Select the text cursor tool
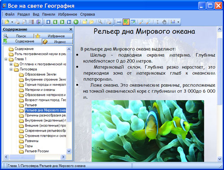The width and height of the screenshot is (224, 170). click(157, 22)
